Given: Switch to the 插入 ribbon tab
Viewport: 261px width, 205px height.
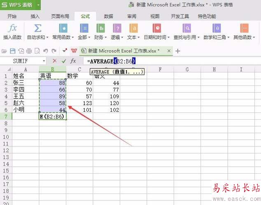Looking at the screenshot, I should (x=35, y=16).
